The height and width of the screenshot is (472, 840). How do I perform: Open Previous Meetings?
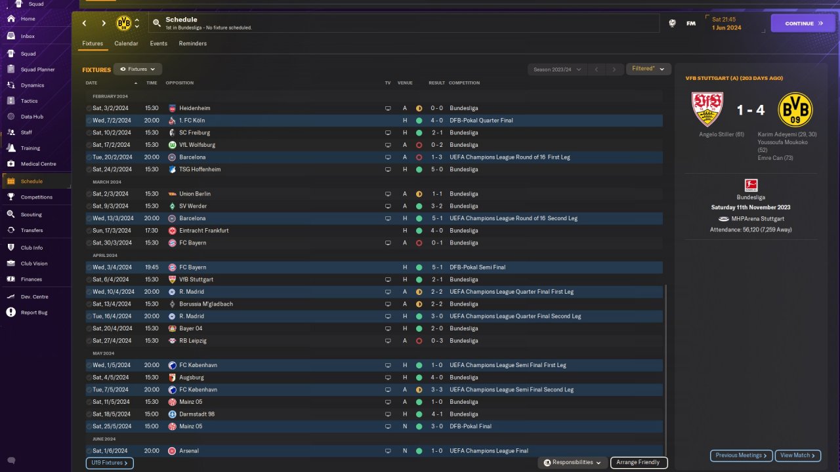pyautogui.click(x=742, y=456)
